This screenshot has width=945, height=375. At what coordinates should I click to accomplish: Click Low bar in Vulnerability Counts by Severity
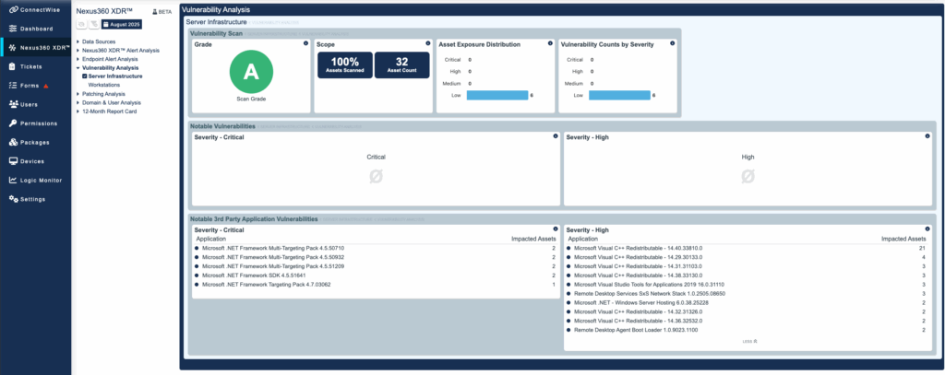619,95
